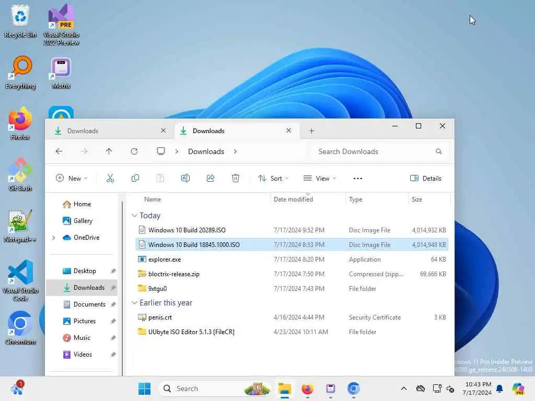The image size is (535, 401).
Task: Open Chromium from the taskbar
Action: 354,388
